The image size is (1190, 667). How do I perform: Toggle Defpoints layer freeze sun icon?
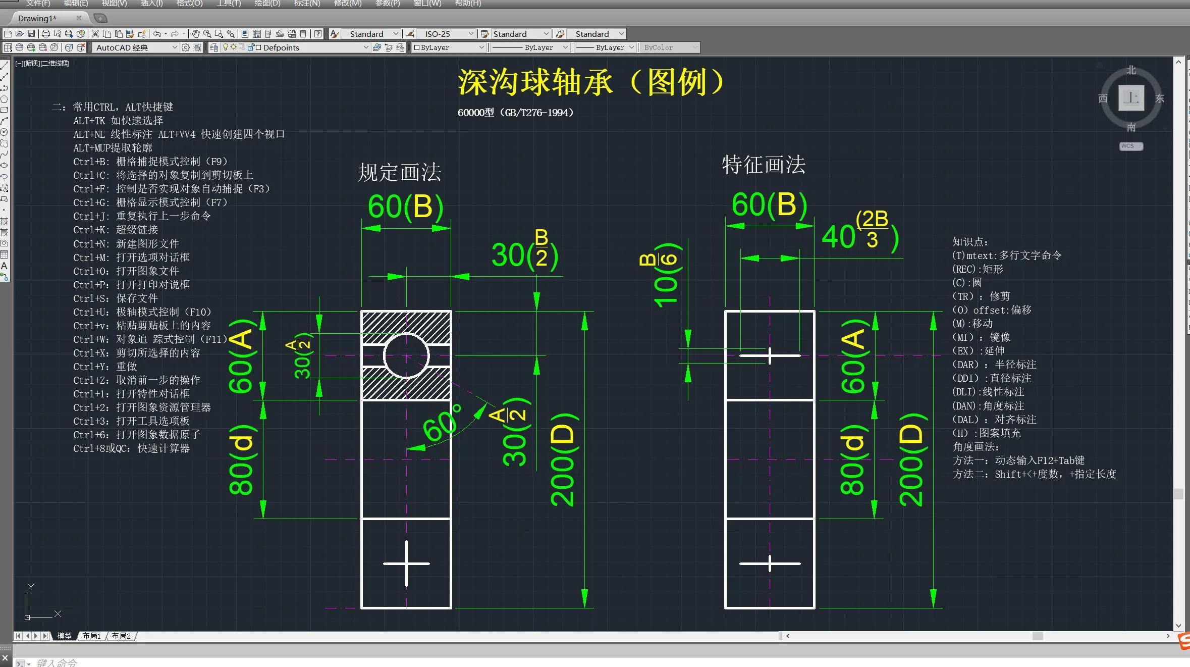tap(234, 47)
